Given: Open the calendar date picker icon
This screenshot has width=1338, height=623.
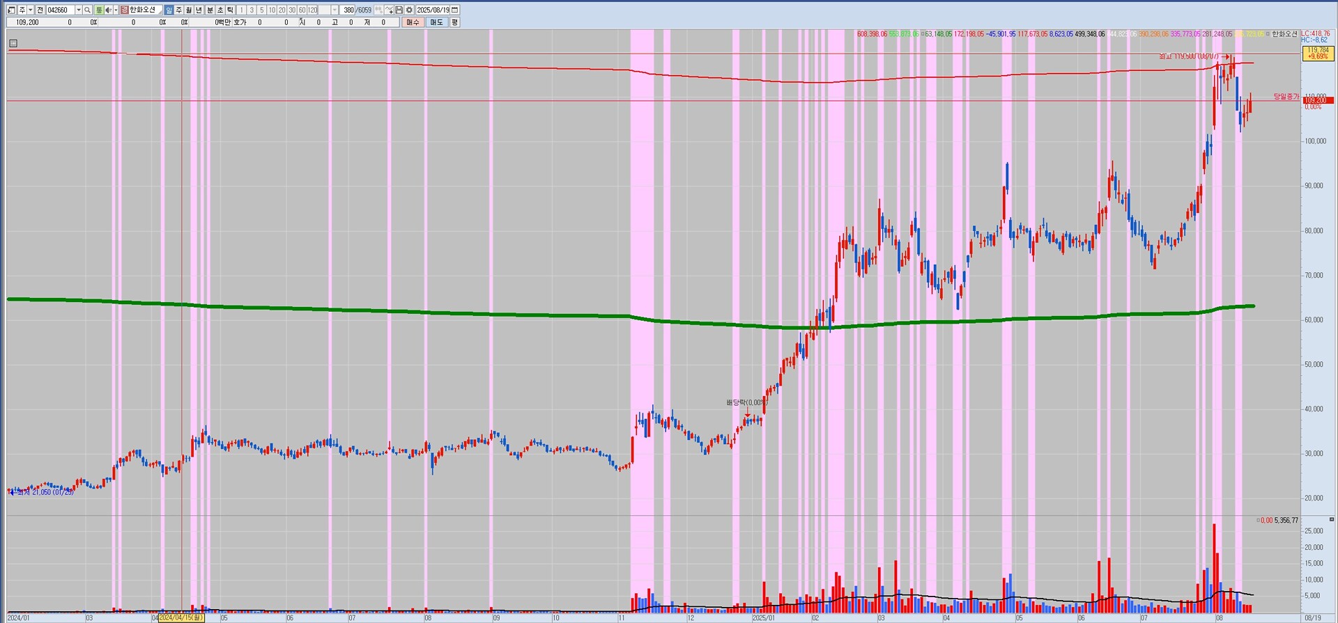Looking at the screenshot, I should click(455, 10).
